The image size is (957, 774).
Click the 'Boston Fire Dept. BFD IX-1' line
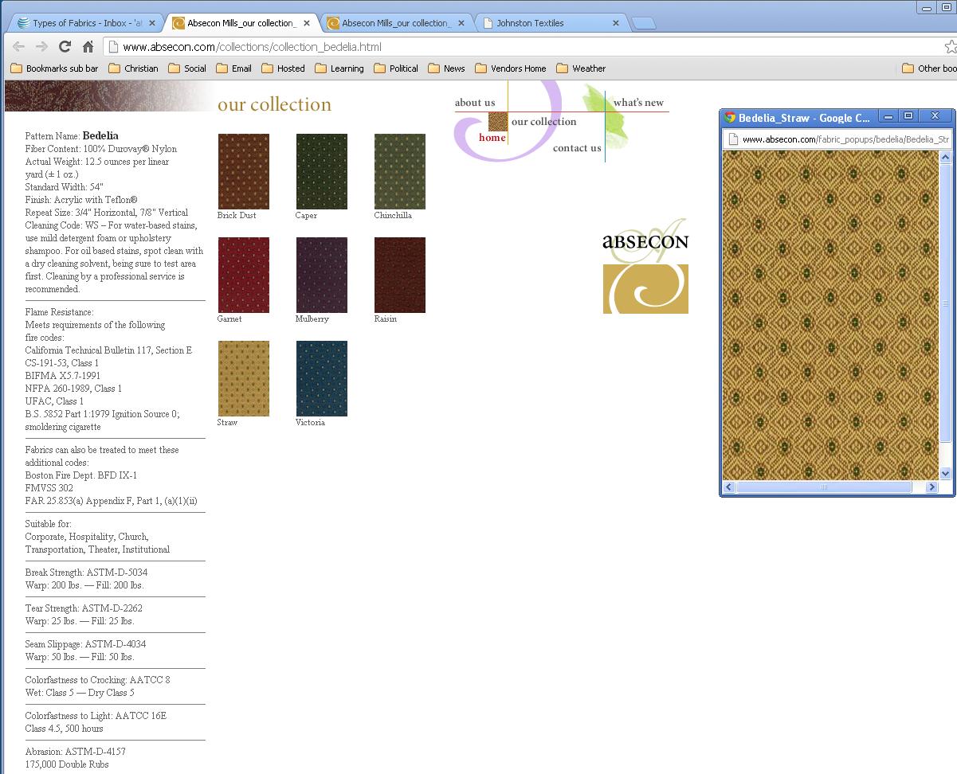coord(81,475)
